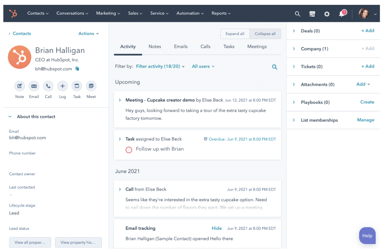Select the Email icon to compose an email
Image resolution: width=384 pixels, height=252 pixels.
(34, 87)
